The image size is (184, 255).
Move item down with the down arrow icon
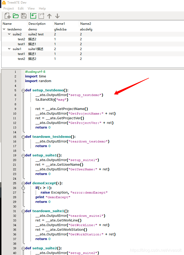click(57, 16)
